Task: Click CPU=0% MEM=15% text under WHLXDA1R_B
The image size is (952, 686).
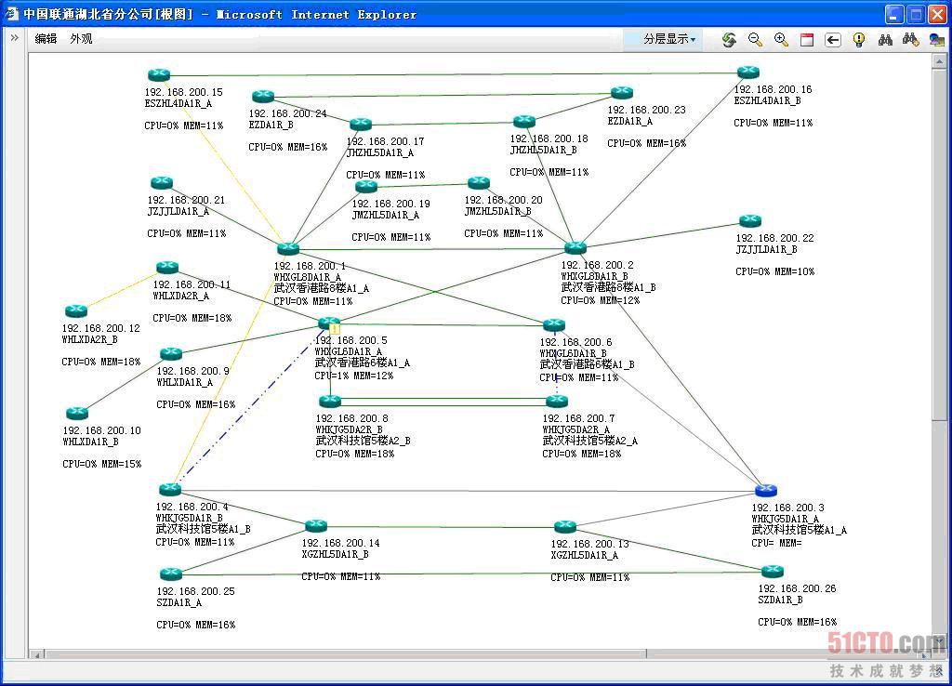Action: coord(102,464)
